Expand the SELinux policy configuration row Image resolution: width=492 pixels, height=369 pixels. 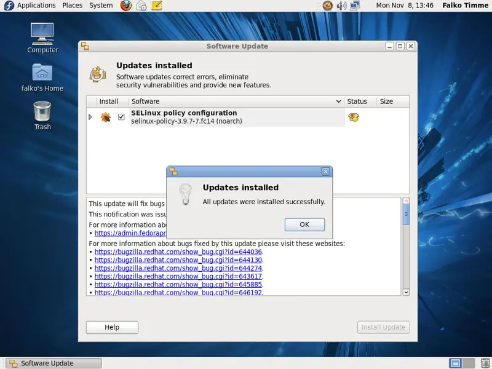pyautogui.click(x=90, y=117)
